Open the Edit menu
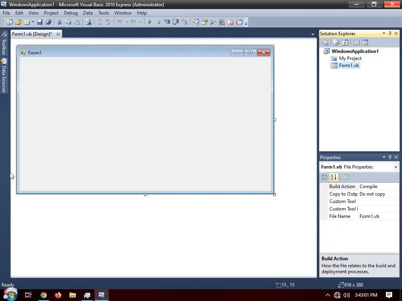The width and height of the screenshot is (402, 301). pos(19,13)
